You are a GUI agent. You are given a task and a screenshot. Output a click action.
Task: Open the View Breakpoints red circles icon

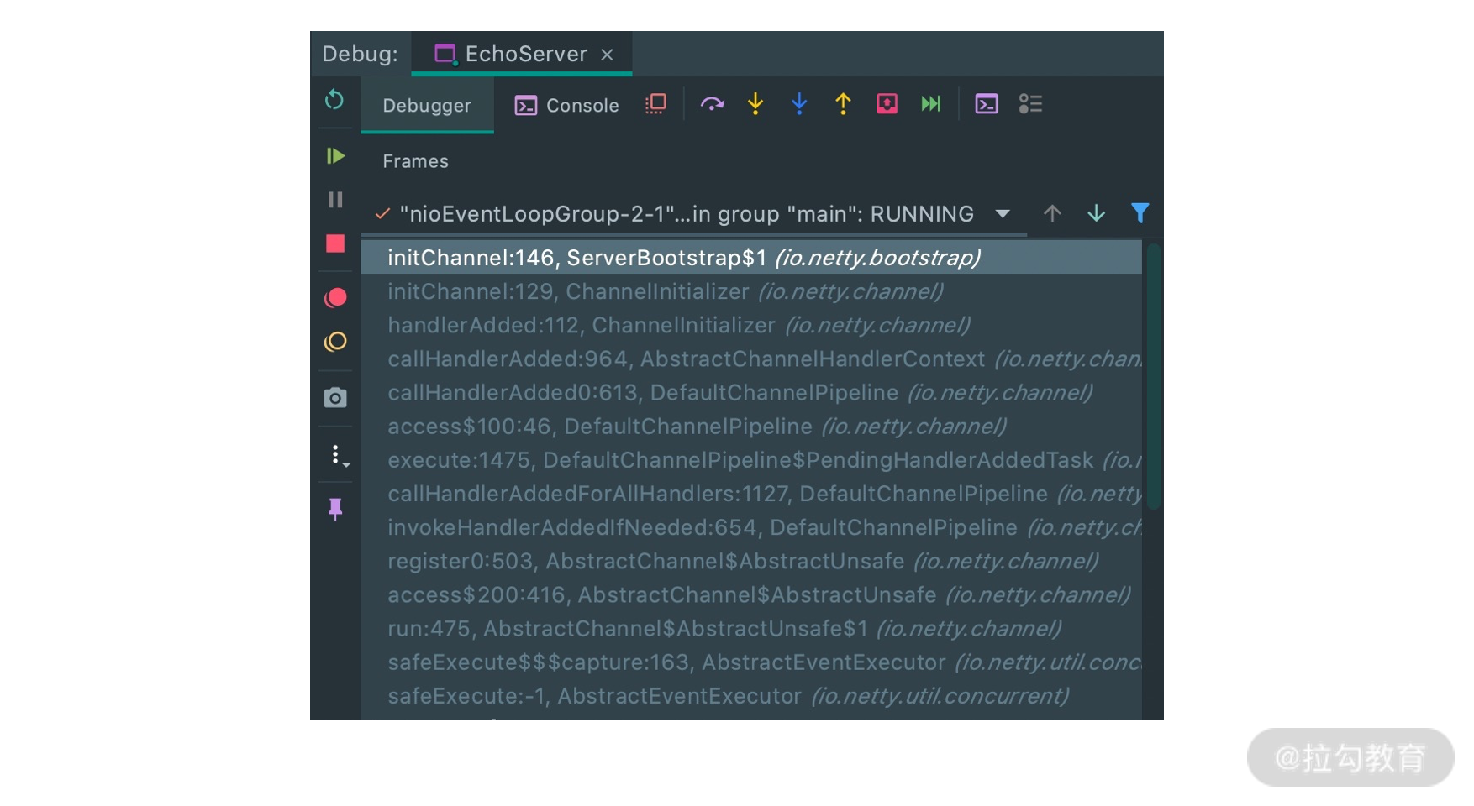[335, 298]
